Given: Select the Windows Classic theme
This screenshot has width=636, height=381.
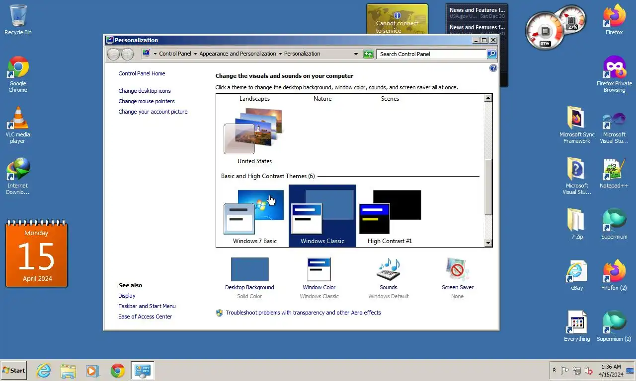Looking at the screenshot, I should tap(322, 216).
